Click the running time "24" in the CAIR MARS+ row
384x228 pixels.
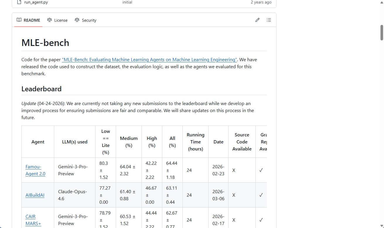coord(189,220)
